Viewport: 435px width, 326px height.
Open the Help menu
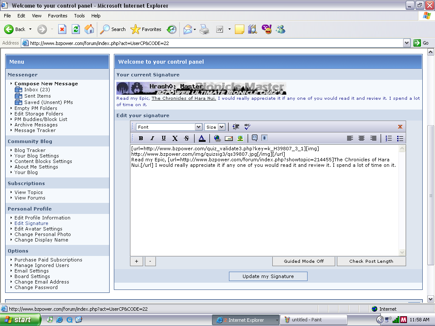[96, 16]
